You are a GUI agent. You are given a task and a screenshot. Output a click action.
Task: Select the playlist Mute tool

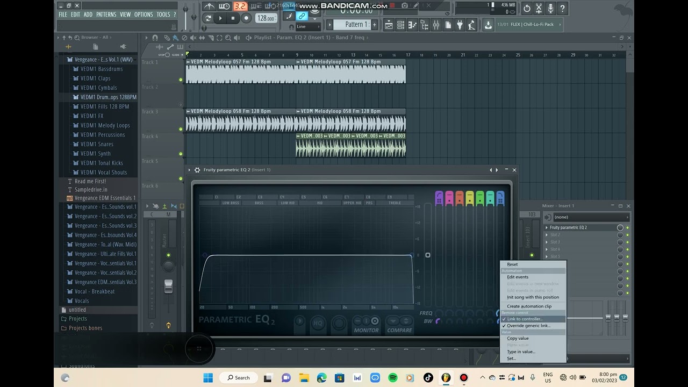tap(193, 38)
